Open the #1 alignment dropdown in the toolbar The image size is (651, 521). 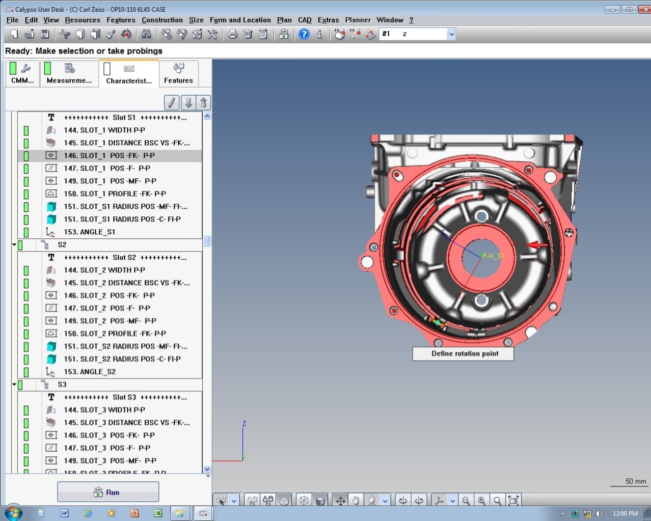tap(451, 34)
